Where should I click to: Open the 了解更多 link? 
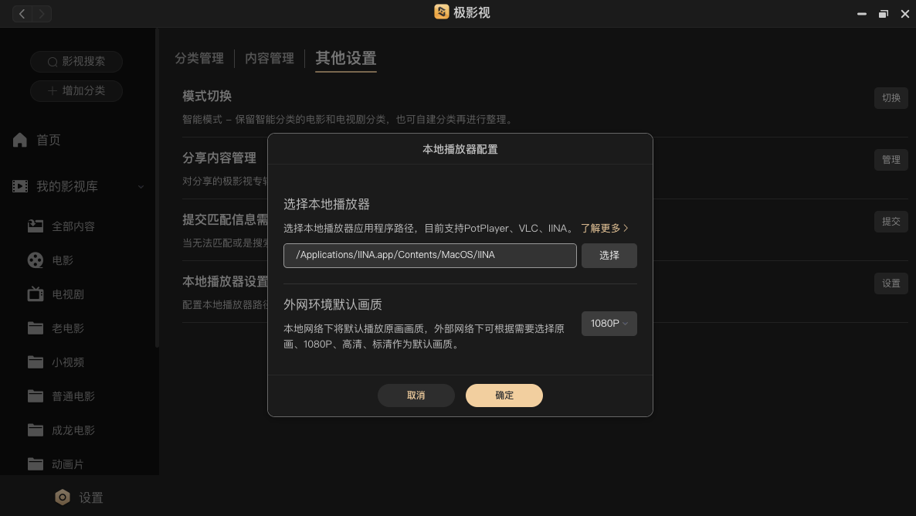click(605, 228)
